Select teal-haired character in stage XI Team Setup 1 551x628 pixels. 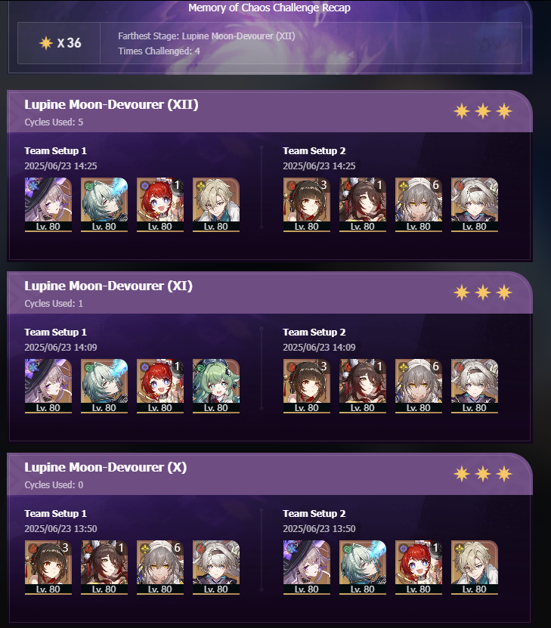point(104,386)
